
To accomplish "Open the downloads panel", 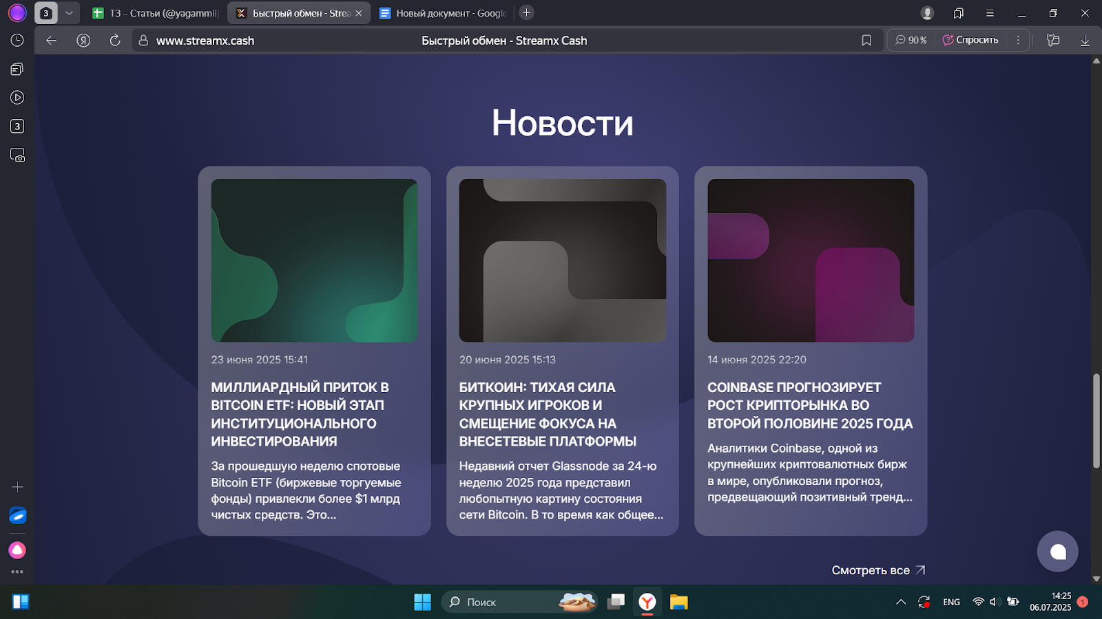I will [x=1085, y=41].
